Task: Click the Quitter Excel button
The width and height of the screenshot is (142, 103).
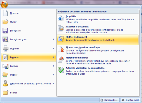Action: 130,100
